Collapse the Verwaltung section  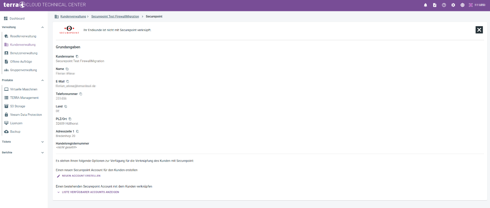42,27
